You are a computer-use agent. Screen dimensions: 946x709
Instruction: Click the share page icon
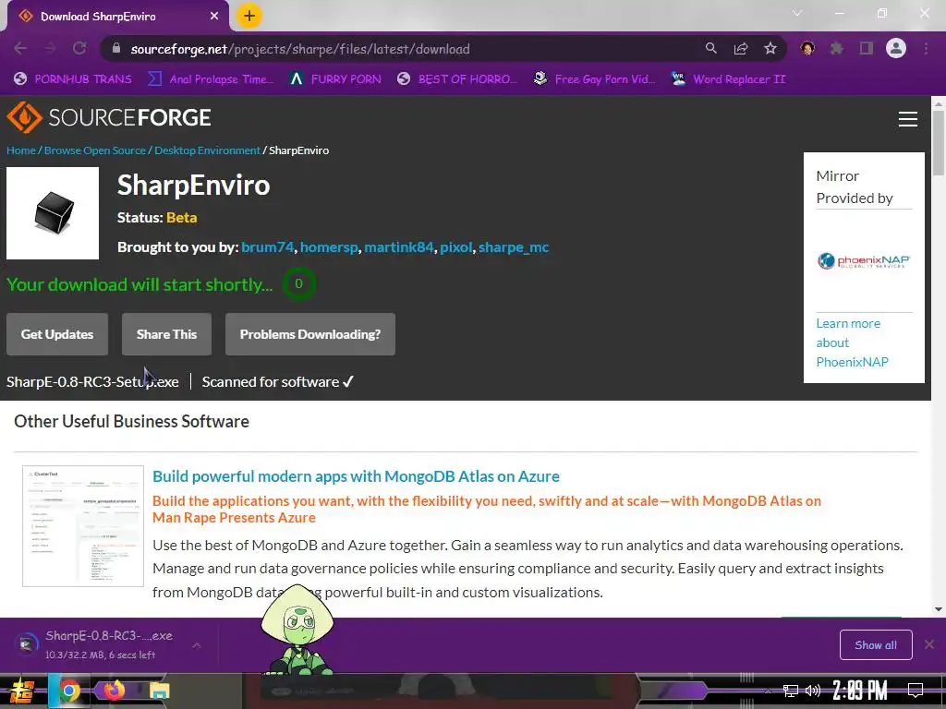click(x=741, y=49)
